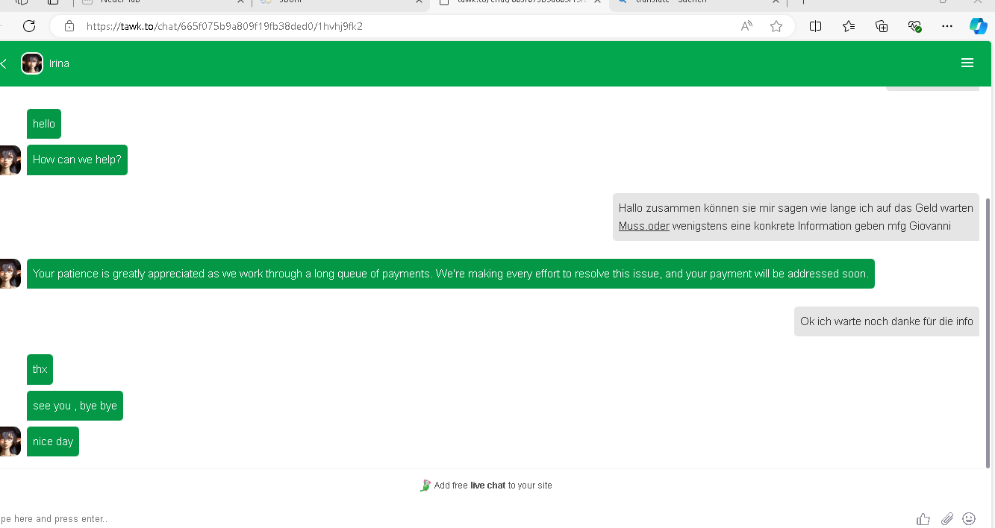Click 'Add free live chat' link

tap(486, 485)
